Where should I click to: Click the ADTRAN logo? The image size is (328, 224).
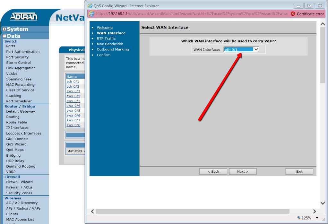(24, 16)
